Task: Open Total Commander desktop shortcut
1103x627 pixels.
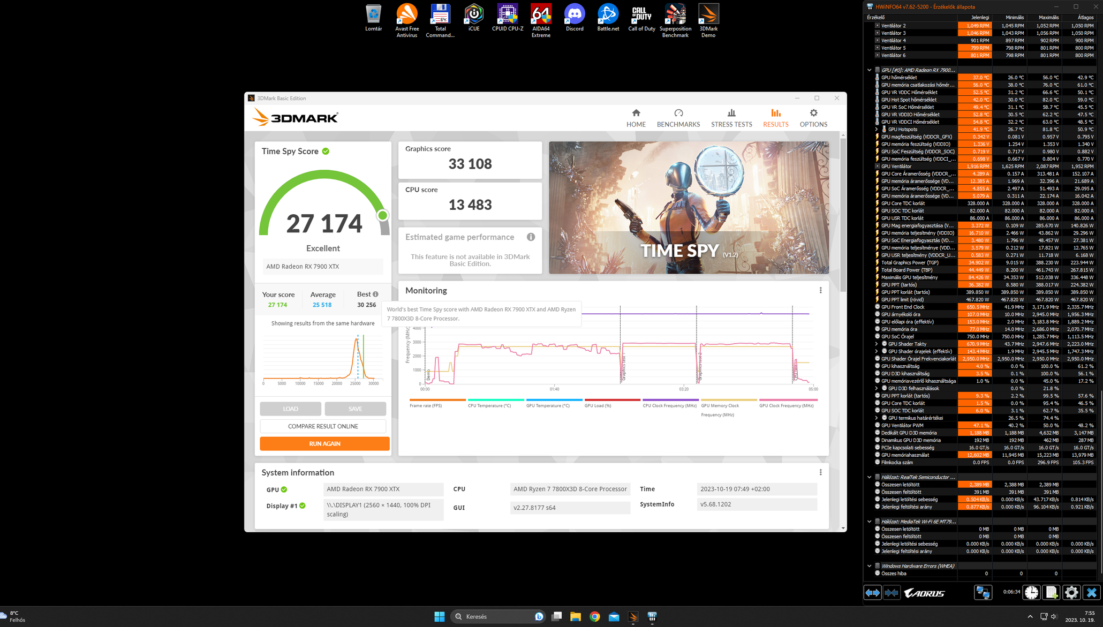Action: point(440,20)
